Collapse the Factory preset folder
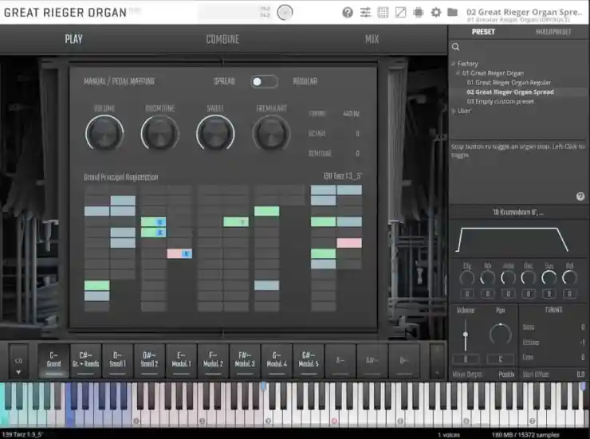590x439 pixels. click(x=454, y=64)
